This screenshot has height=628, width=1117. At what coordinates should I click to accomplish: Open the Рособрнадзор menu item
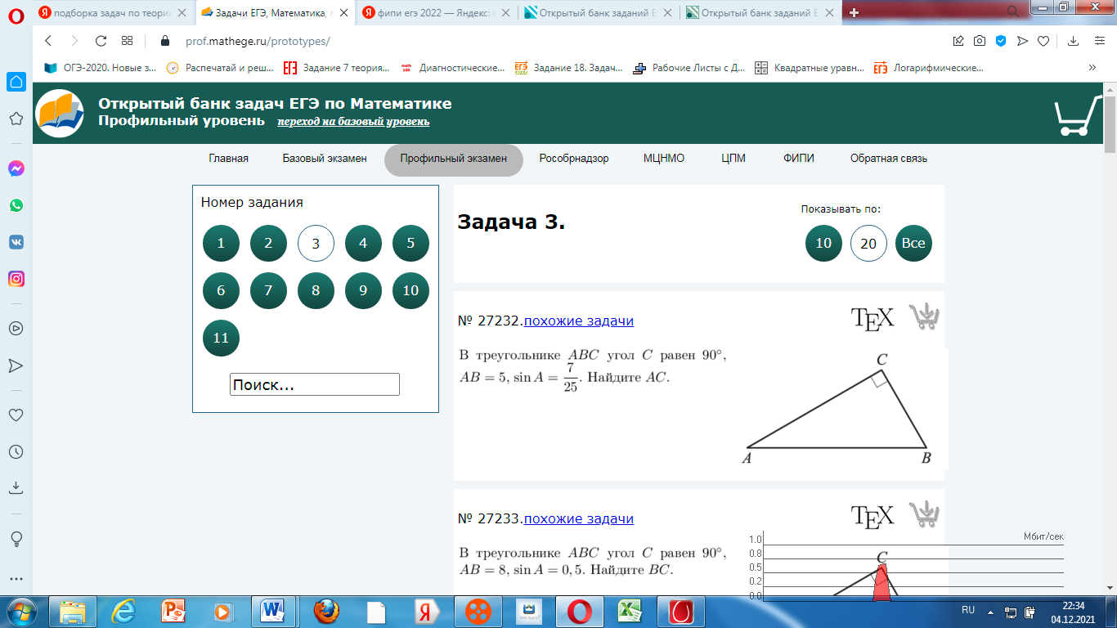coord(574,159)
